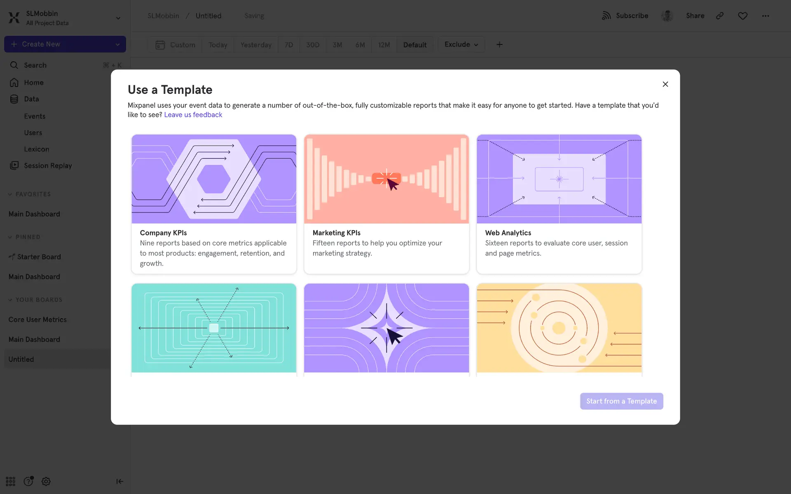
Task: Collapse the sidebar with arrow icon
Action: 119,481
